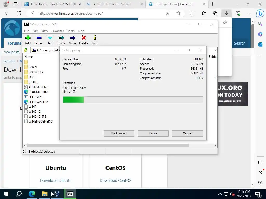This screenshot has width=266, height=199.
Task: Open sidebar settings gear
Action: 260,183
